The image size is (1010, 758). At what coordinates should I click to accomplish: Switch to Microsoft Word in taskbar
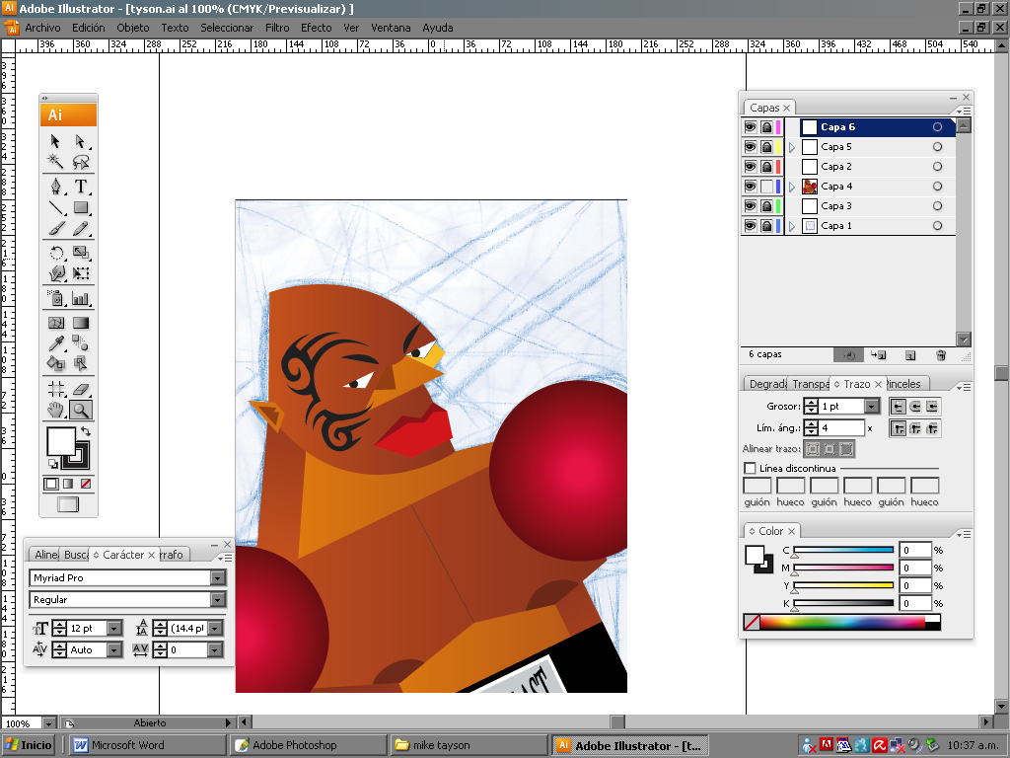pyautogui.click(x=146, y=745)
